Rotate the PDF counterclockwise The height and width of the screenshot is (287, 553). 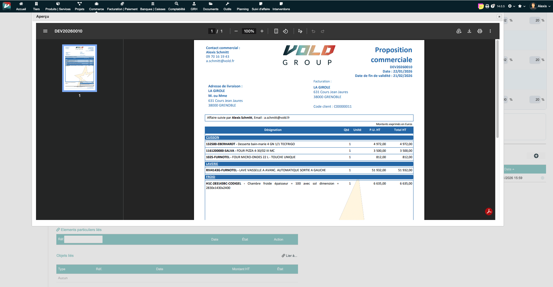point(286,31)
